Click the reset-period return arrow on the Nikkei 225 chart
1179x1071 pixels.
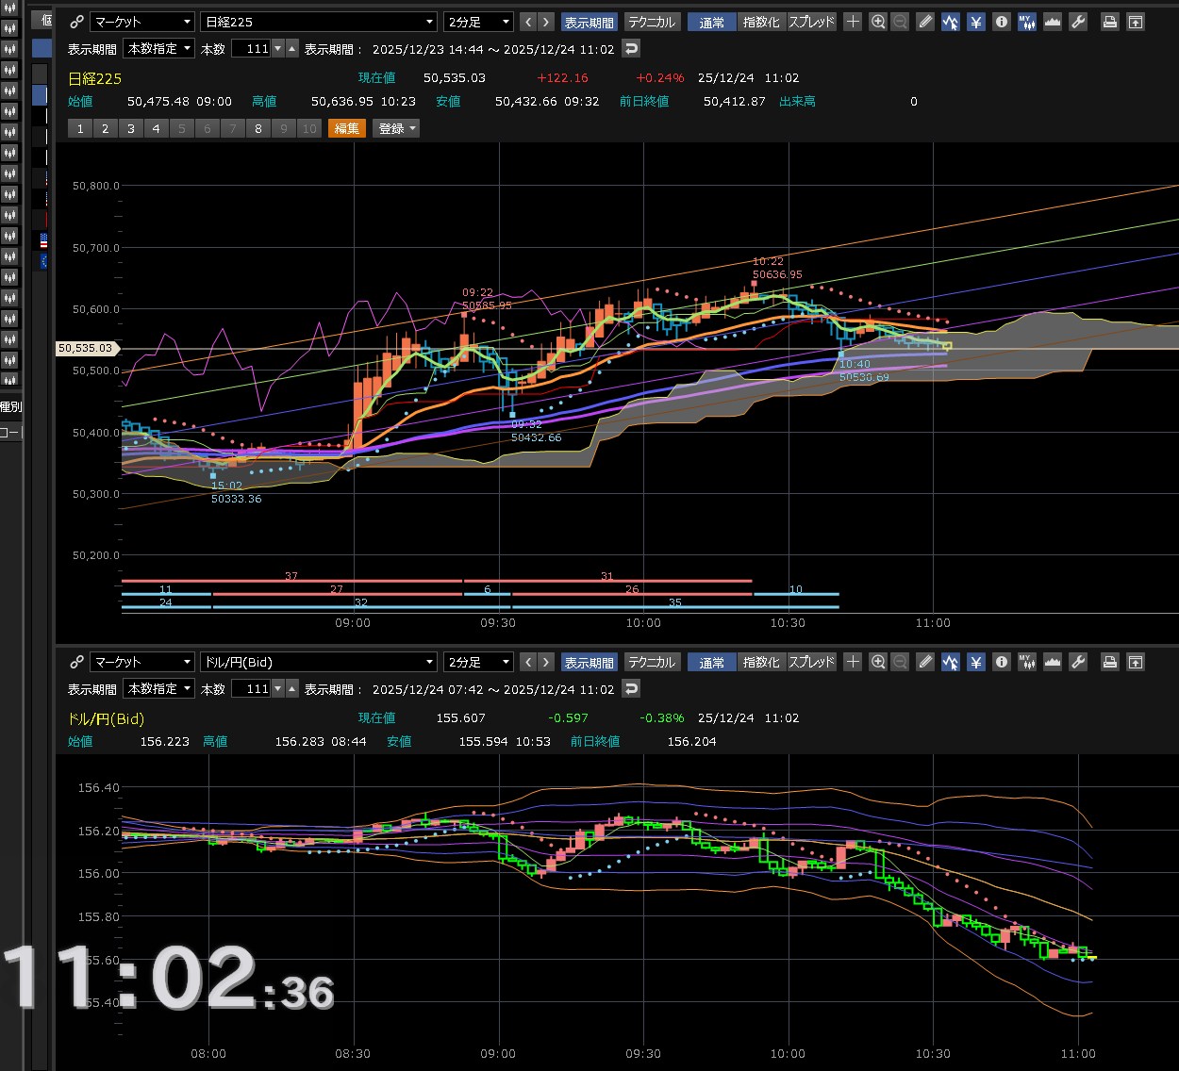click(632, 49)
